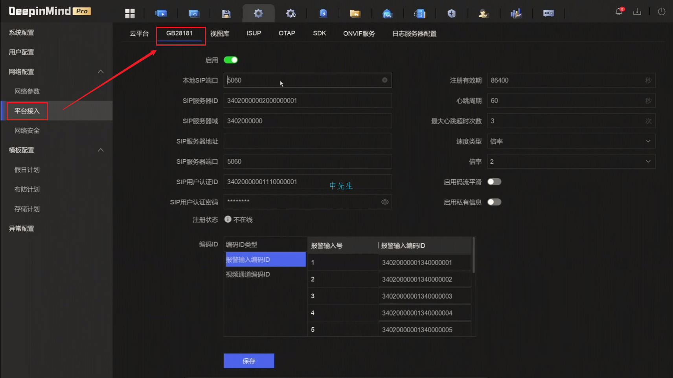
Task: Open the download center icon
Action: pyautogui.click(x=637, y=11)
